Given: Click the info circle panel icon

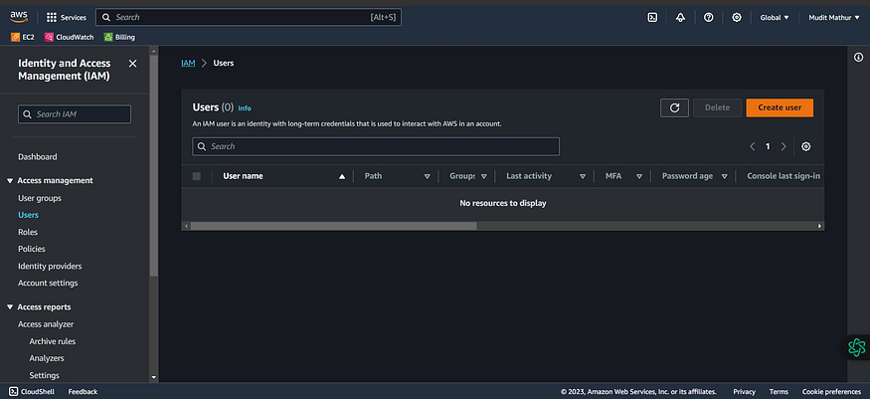Looking at the screenshot, I should [858, 57].
